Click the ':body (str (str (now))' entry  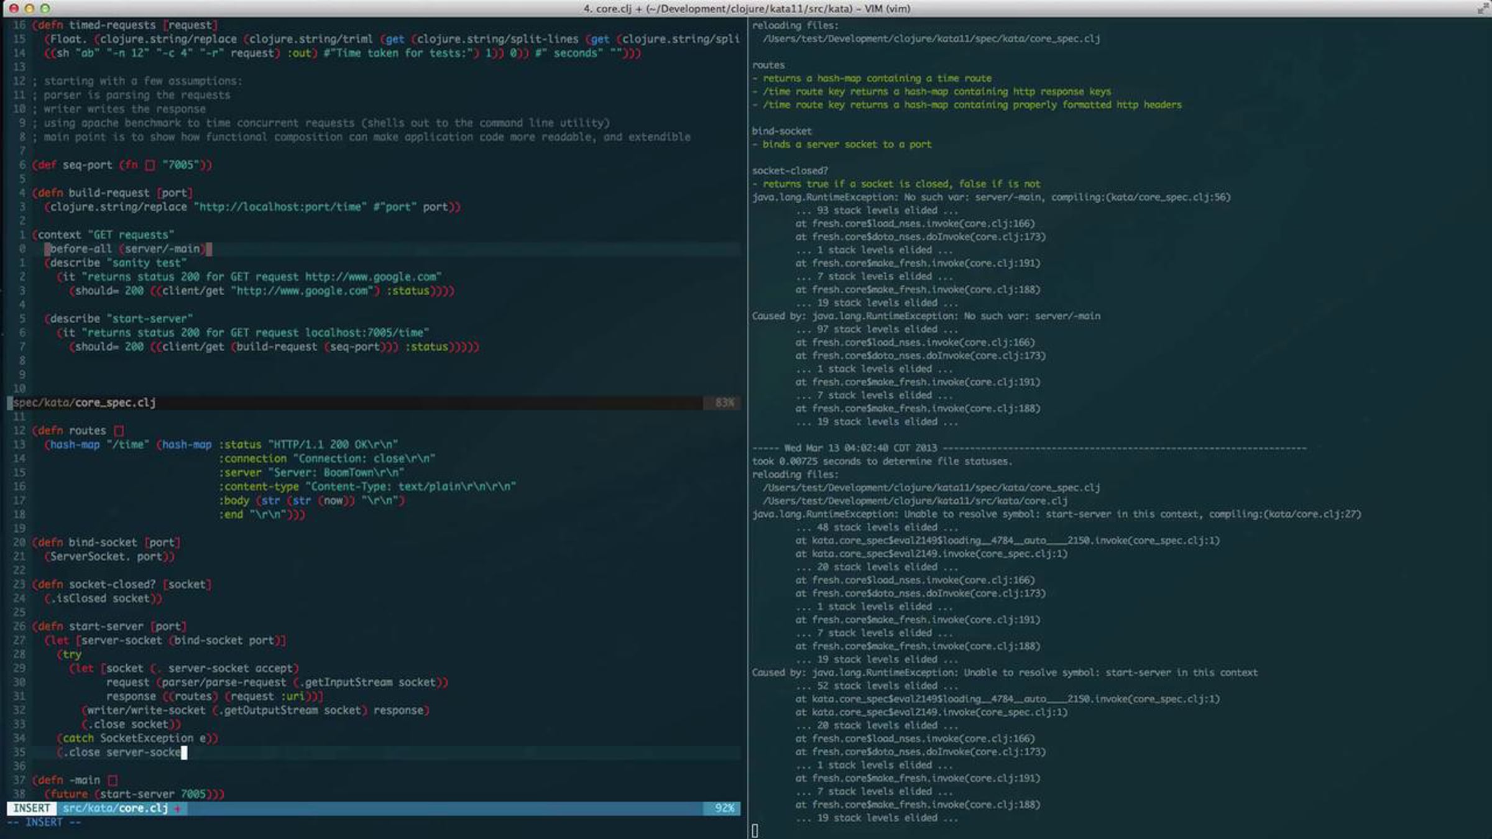coord(311,501)
